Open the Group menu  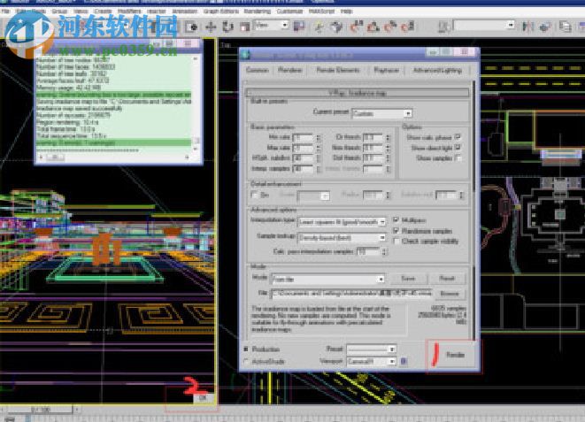click(x=59, y=12)
